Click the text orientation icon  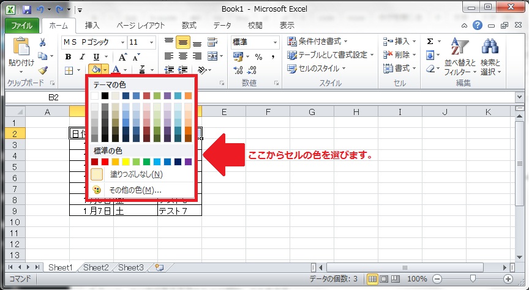click(x=202, y=70)
